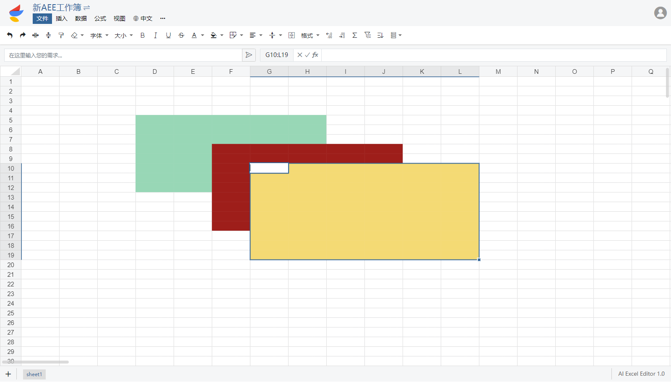The width and height of the screenshot is (671, 382).
Task: Open the user account avatar
Action: tap(660, 13)
